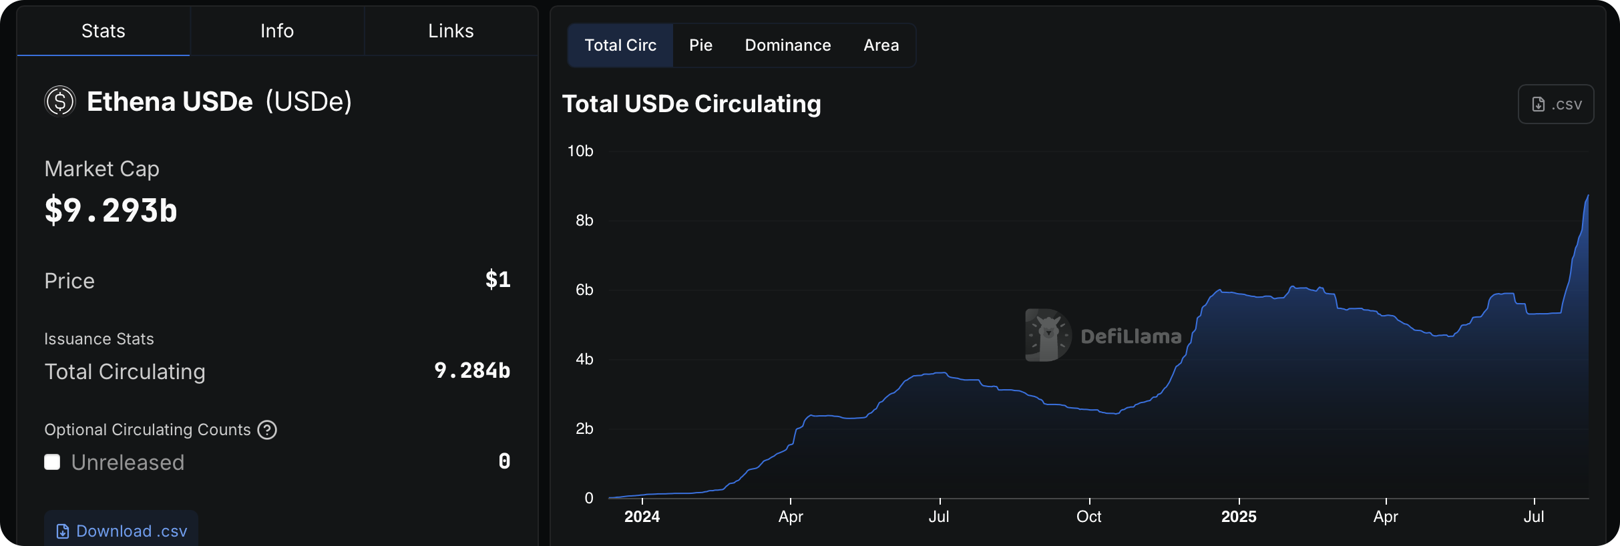
Task: Click the Oct label on the chart timeline
Action: 1088,517
